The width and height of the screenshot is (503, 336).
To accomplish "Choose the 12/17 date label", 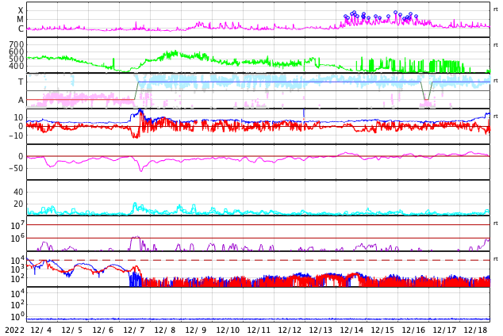I will click(x=444, y=330).
